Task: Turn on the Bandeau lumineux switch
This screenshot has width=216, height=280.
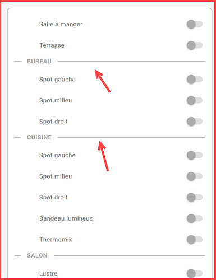Action: coord(195,218)
